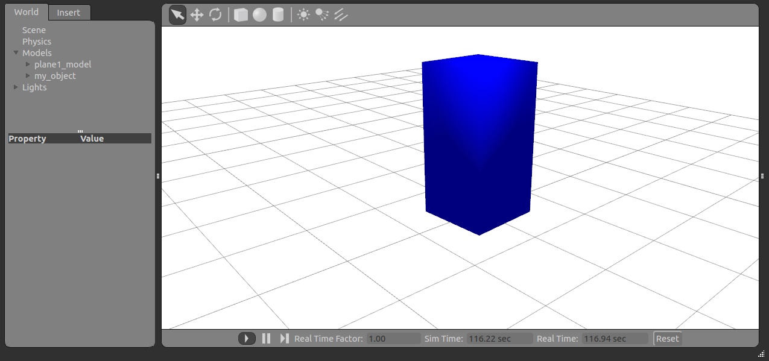
Task: Expand the plane1_model tree entry
Action: coord(28,64)
